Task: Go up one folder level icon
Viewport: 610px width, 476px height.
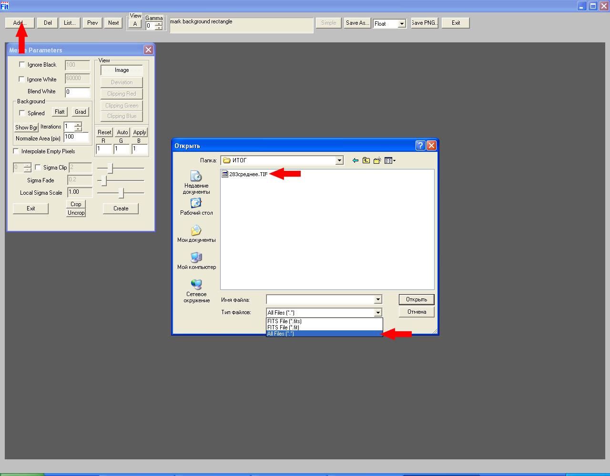Action: point(366,161)
